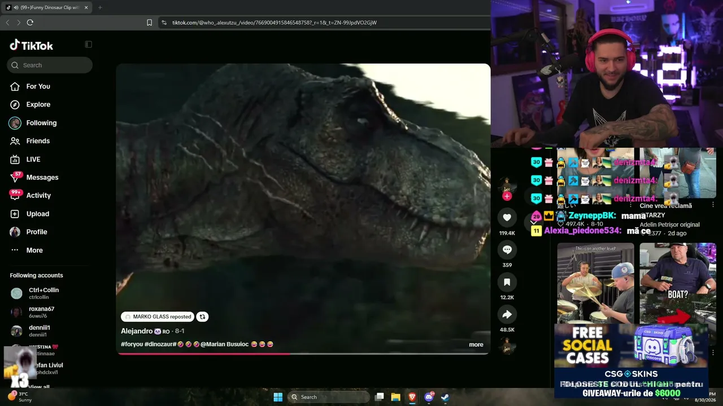Follow the creator with plus badge
The image size is (723, 406).
tap(507, 196)
